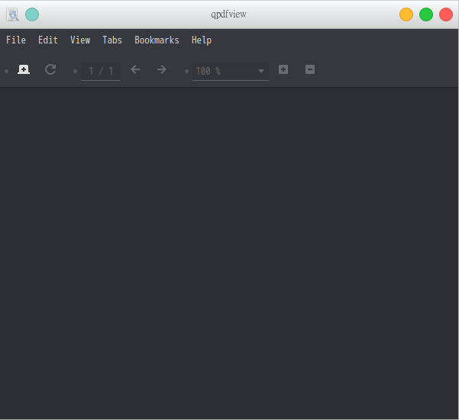Image resolution: width=459 pixels, height=420 pixels.
Task: Open the Help menu
Action: (202, 40)
